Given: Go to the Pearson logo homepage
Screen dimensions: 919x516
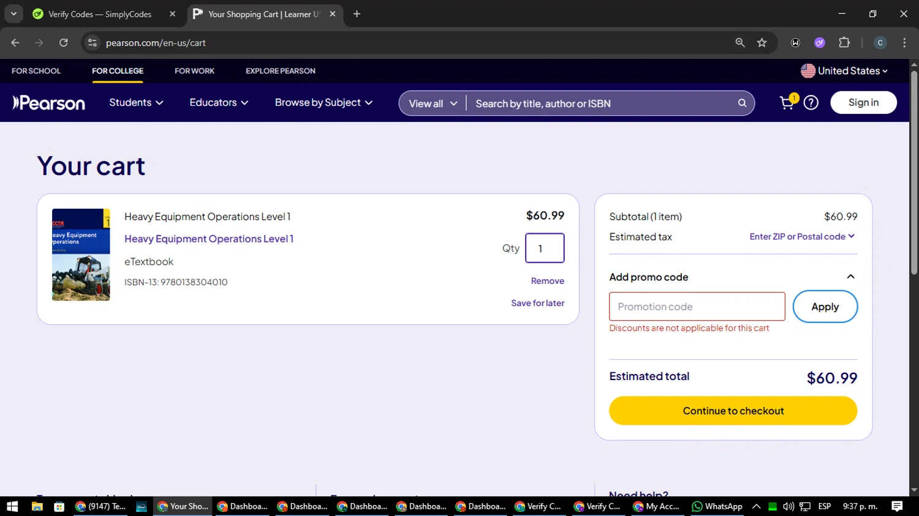Looking at the screenshot, I should pos(49,103).
